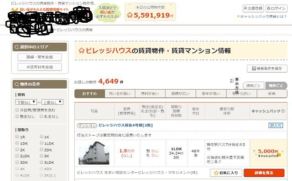
Task: Click the 即入可 badge
Action: (276, 126)
